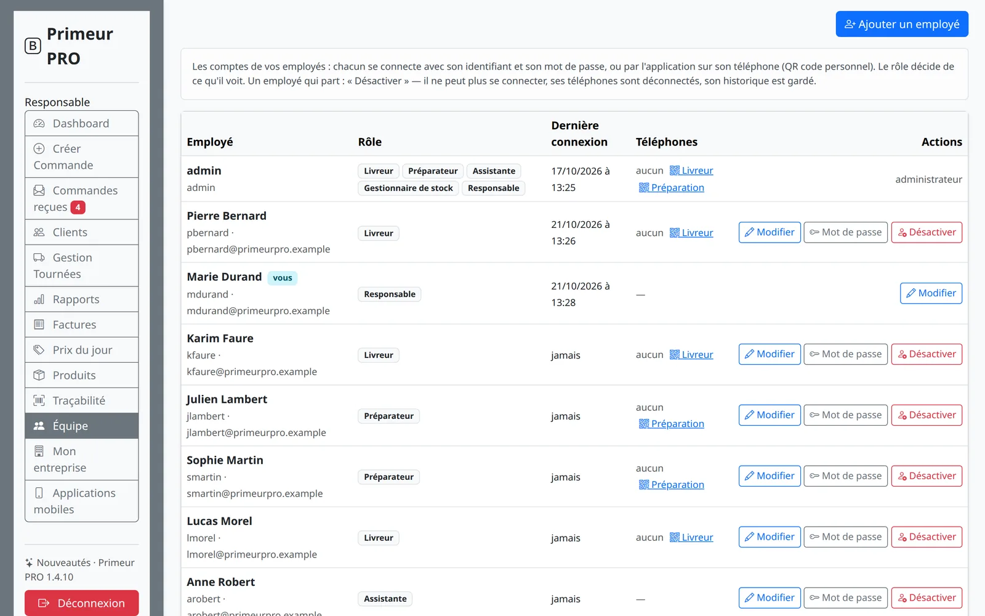Click the Mon entreprise building icon
The image size is (985, 616).
(x=39, y=451)
